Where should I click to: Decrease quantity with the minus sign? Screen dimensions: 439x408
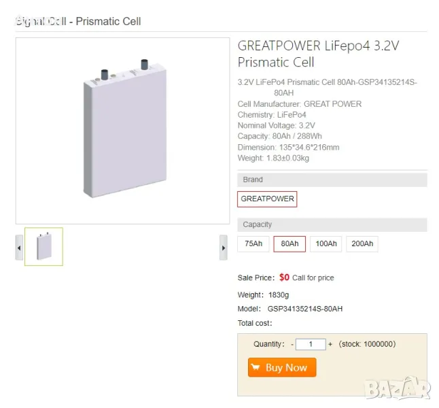click(292, 345)
